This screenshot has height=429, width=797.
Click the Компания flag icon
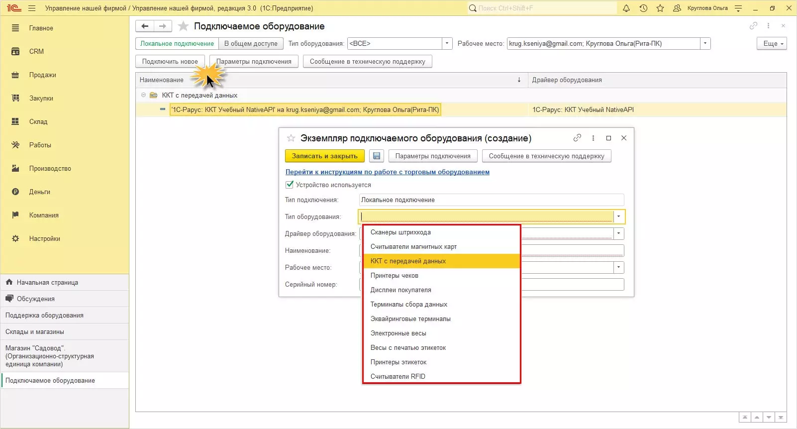point(15,215)
